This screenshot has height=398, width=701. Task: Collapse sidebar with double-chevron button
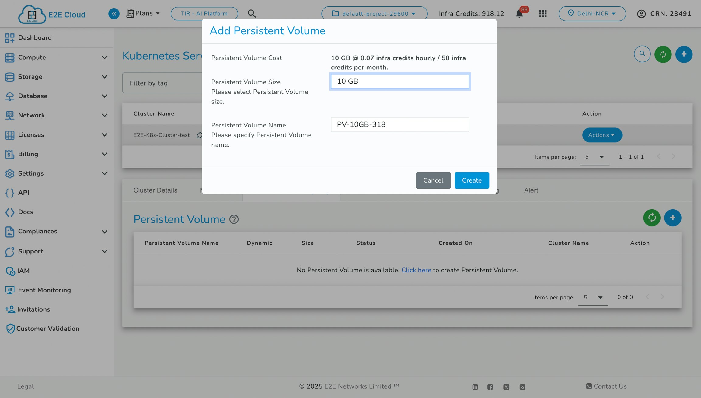point(114,13)
